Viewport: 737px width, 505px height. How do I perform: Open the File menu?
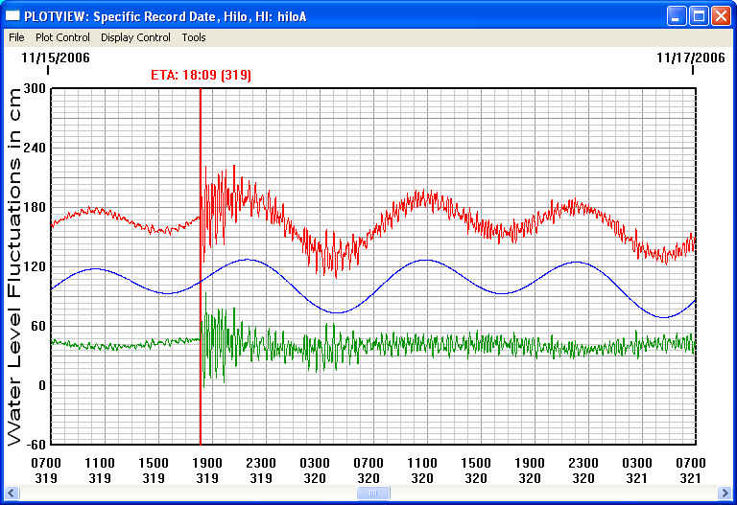[16, 37]
